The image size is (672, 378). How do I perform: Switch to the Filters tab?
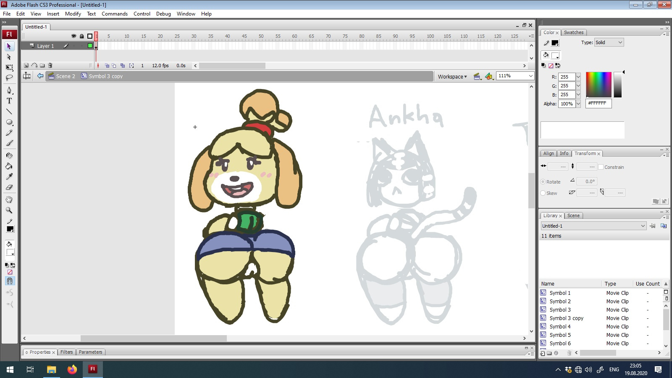[x=66, y=352]
